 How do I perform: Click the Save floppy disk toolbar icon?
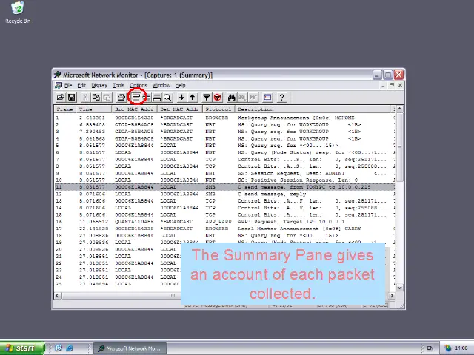(x=71, y=97)
